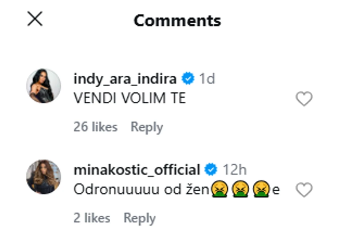This screenshot has width=342, height=232.
Task: Open indy_ara_indira's profile picture
Action: (44, 84)
